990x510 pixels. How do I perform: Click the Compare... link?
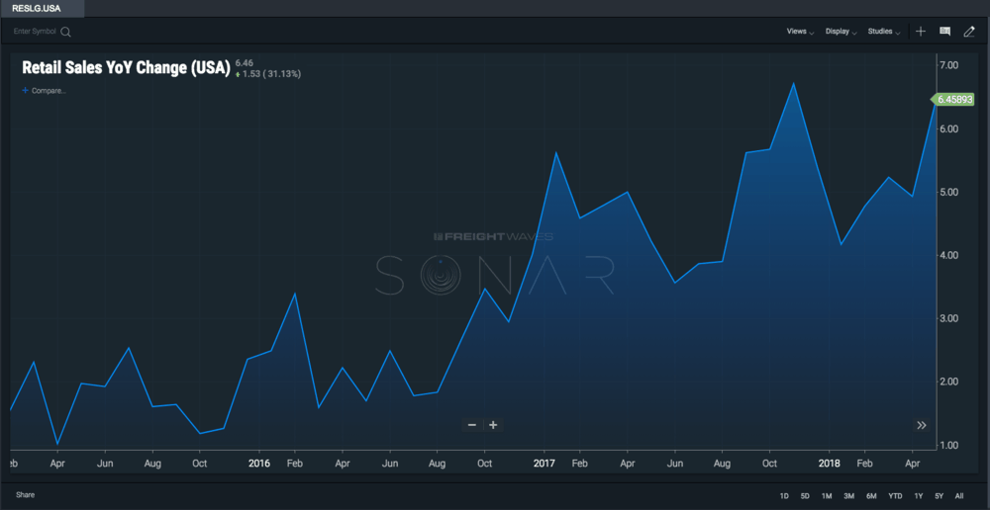tap(45, 91)
